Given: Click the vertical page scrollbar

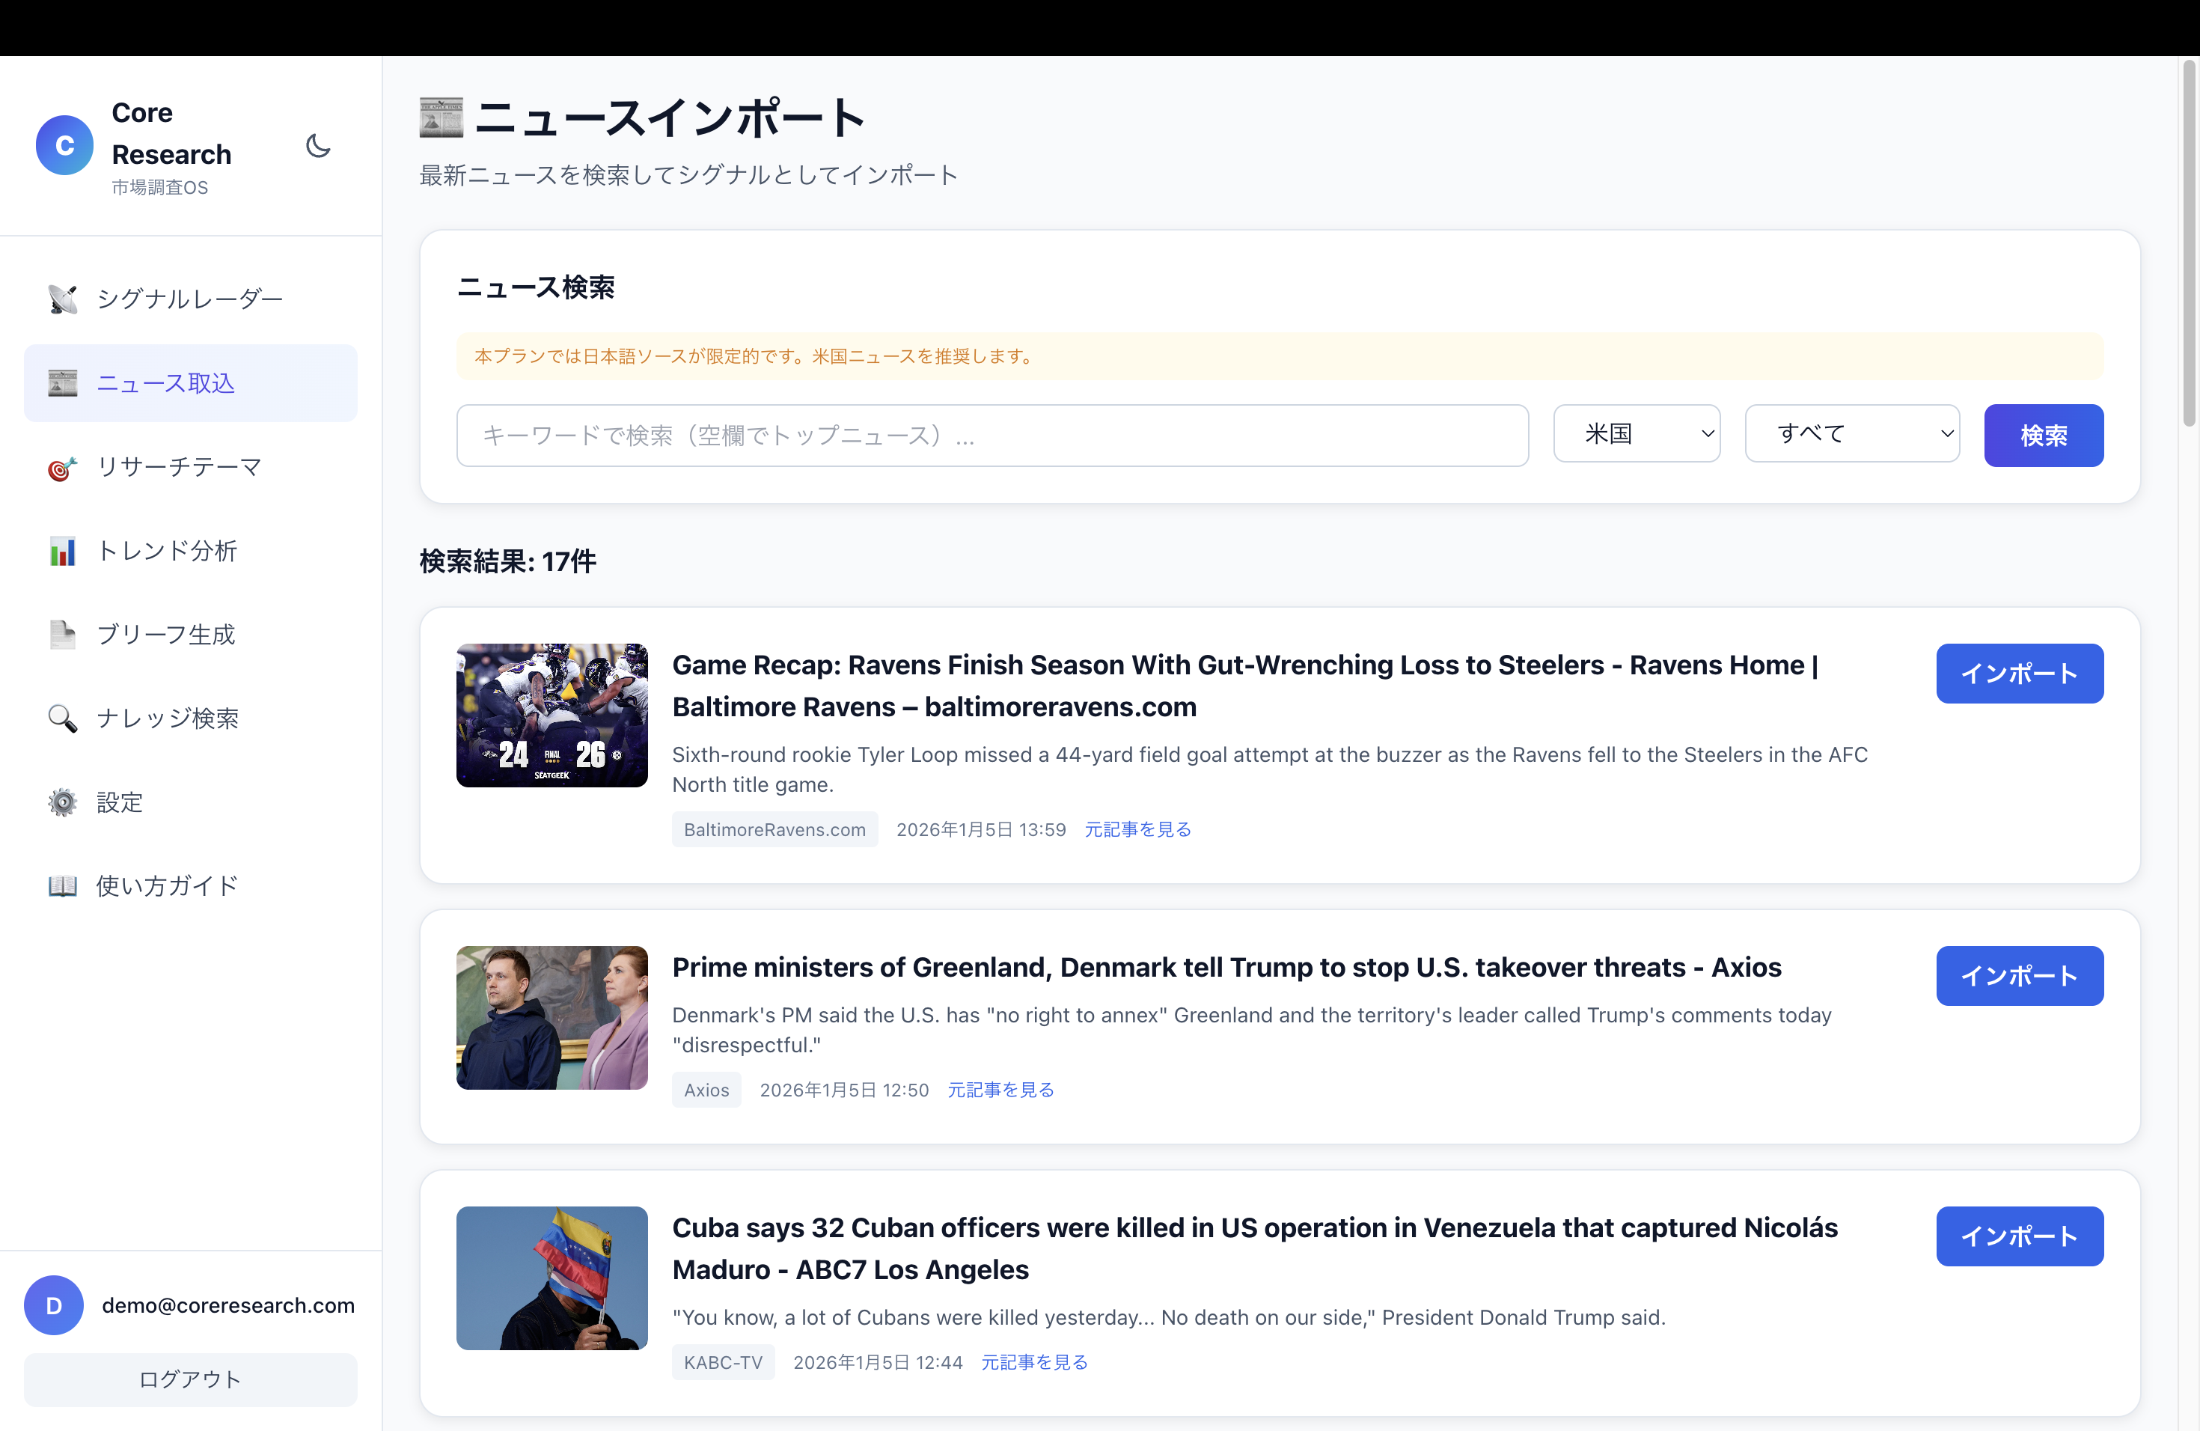Looking at the screenshot, I should [2188, 240].
